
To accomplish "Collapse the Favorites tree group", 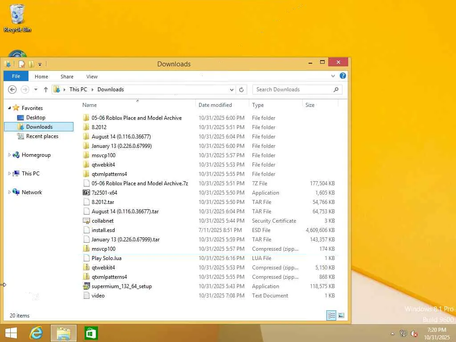I will pos(9,108).
